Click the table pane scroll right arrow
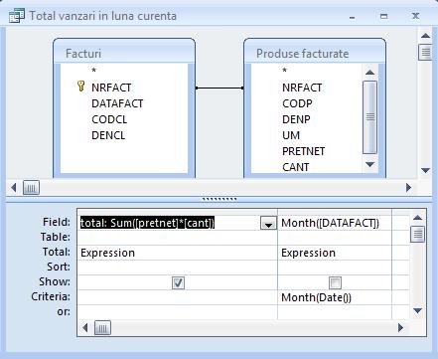Screen dimensions: 438x359 click(408, 188)
